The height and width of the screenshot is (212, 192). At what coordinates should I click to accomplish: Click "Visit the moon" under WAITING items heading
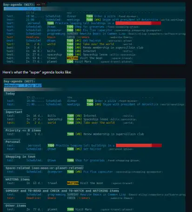92,183
